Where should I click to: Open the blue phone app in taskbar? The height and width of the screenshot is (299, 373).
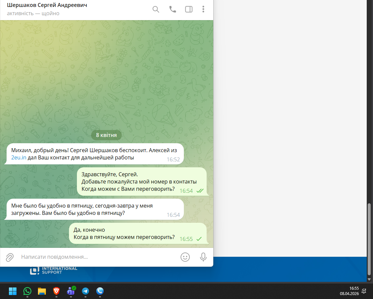point(100,291)
